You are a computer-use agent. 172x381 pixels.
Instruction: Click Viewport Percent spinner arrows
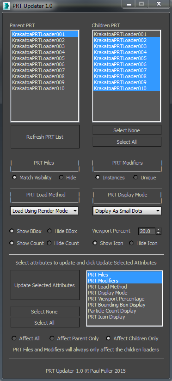point(159,231)
